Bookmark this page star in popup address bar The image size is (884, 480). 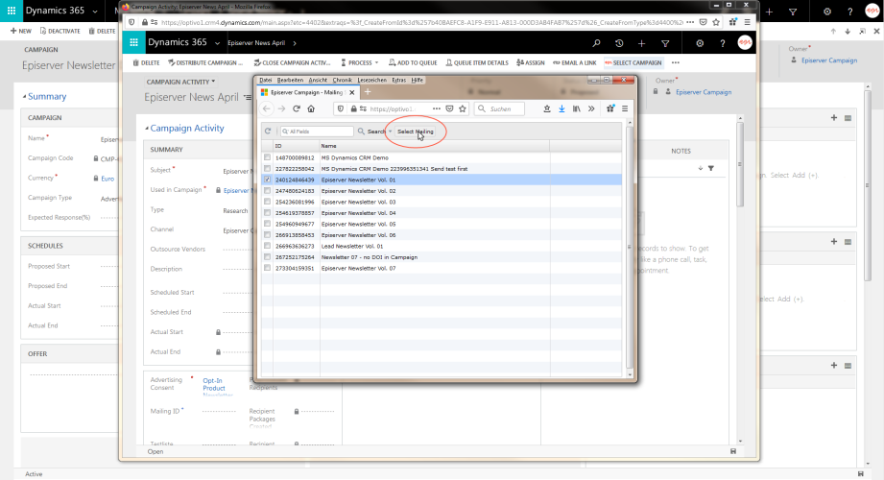463,108
